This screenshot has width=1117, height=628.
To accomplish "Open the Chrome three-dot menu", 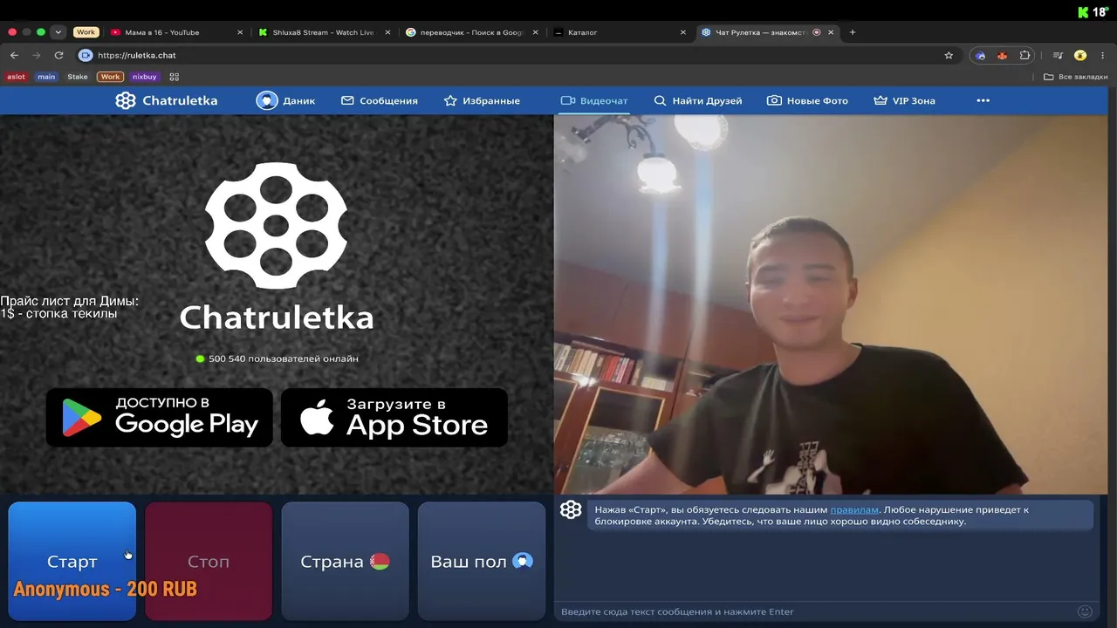I will (1103, 55).
